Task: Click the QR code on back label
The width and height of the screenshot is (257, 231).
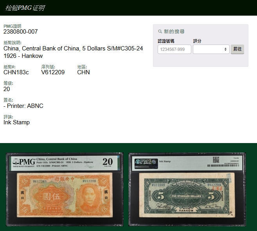Action: coord(216,159)
